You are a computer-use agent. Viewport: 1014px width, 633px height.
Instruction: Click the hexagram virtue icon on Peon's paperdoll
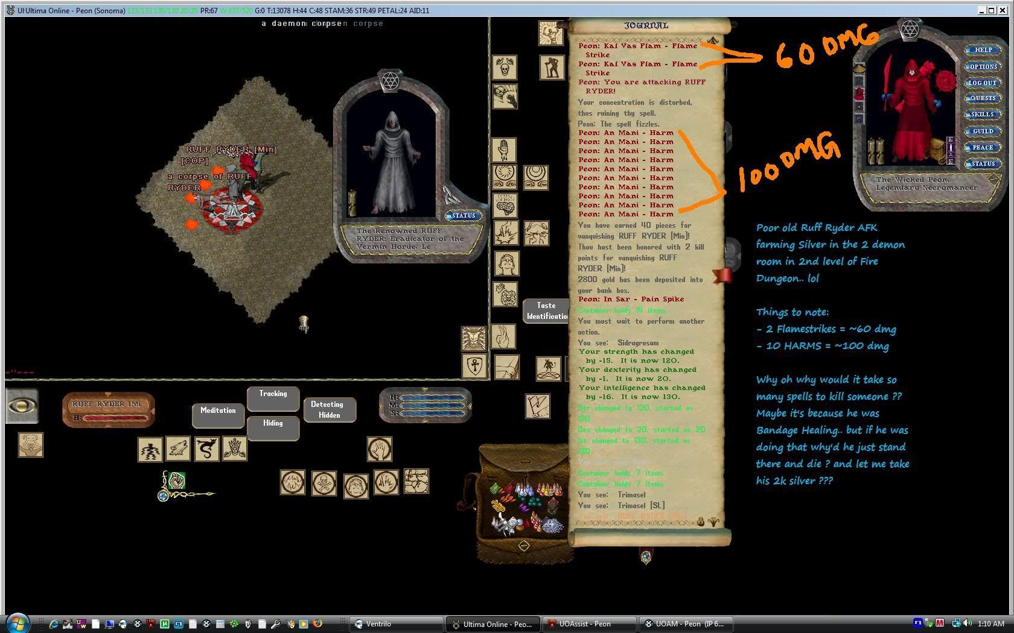pos(909,29)
